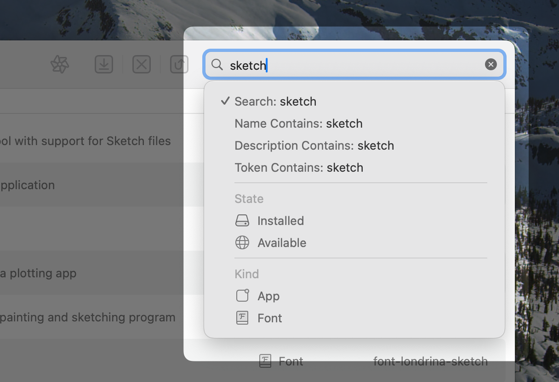559x382 pixels.
Task: Select the Available state filter
Action: click(x=282, y=242)
